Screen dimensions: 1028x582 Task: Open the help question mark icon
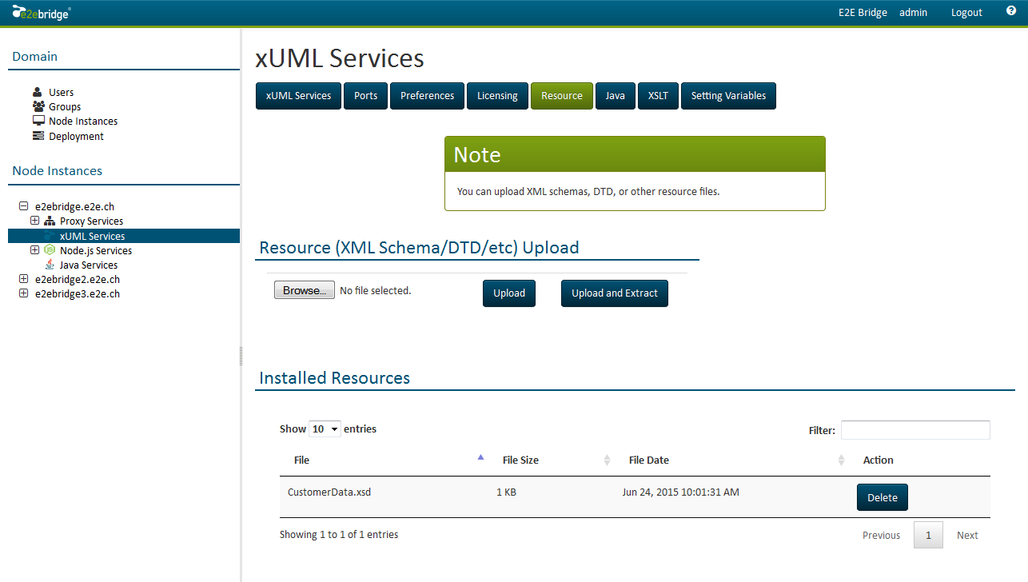click(x=1010, y=12)
